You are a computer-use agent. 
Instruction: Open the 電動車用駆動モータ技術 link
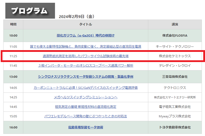coord(86,127)
